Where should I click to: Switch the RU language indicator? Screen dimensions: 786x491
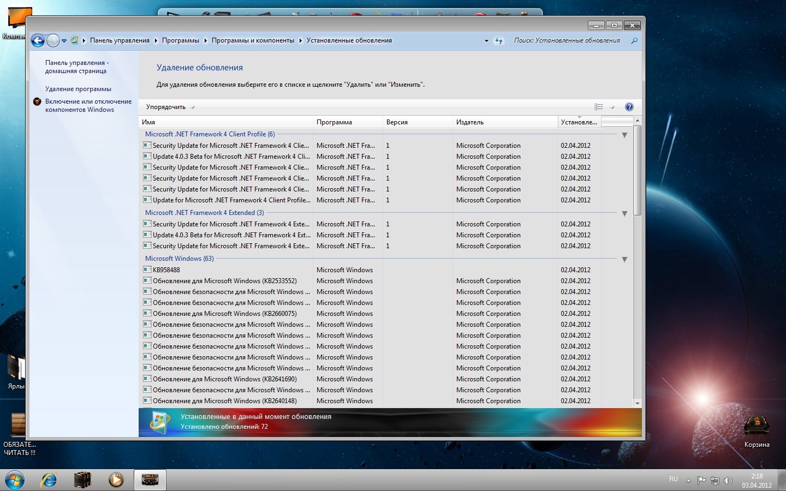coord(674,479)
